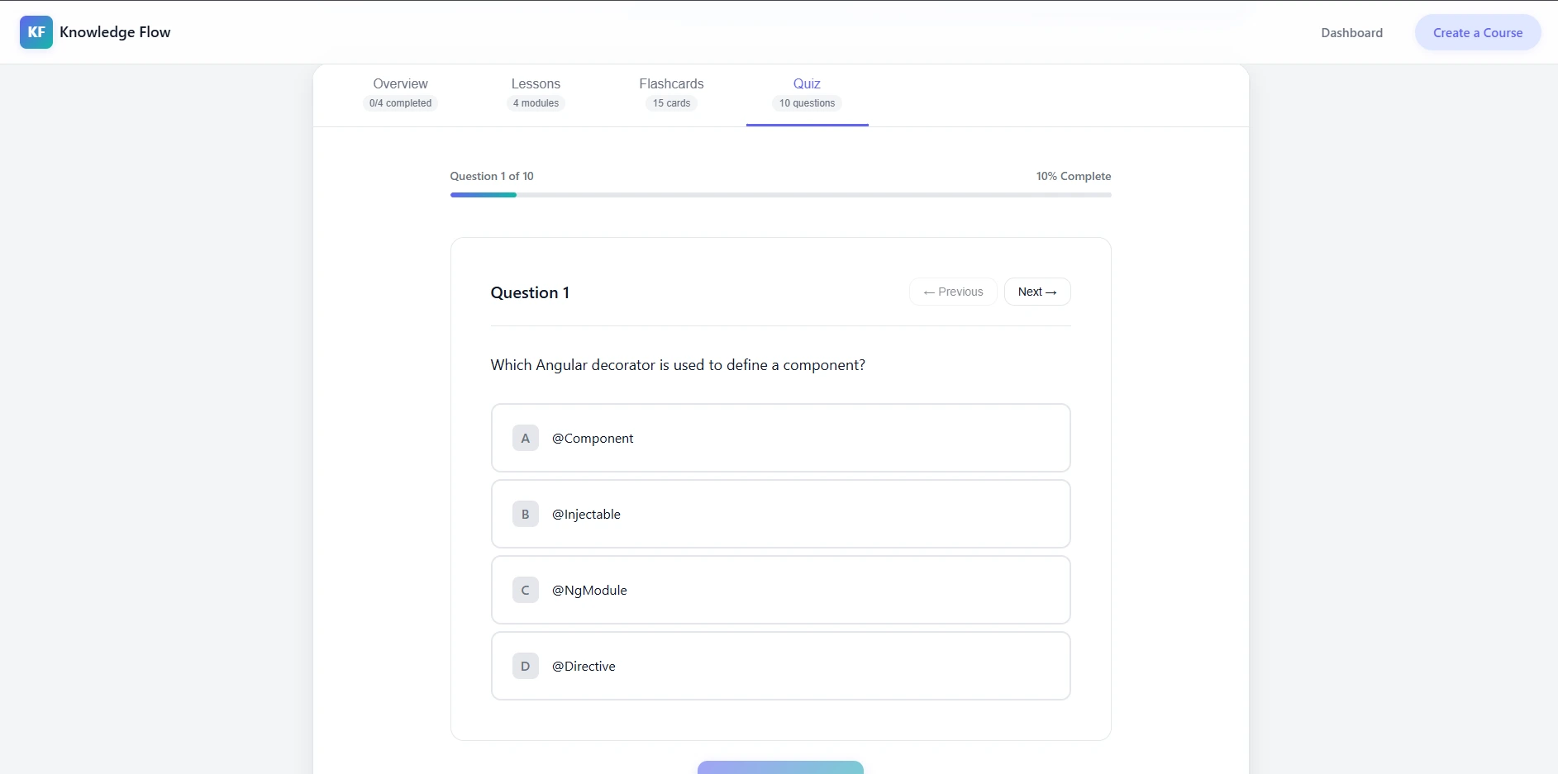Click the 0/4 completed pill under Overview
Image resolution: width=1558 pixels, height=774 pixels.
(400, 103)
